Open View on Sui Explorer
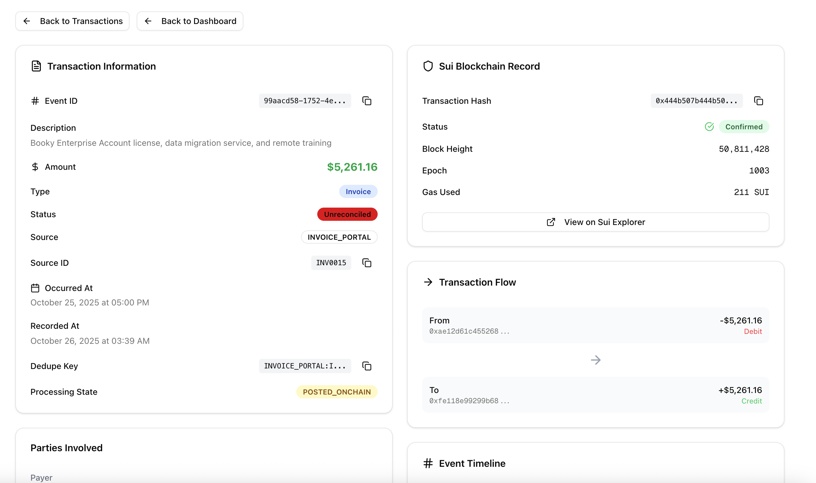Viewport: 816px width, 483px height. coord(595,222)
